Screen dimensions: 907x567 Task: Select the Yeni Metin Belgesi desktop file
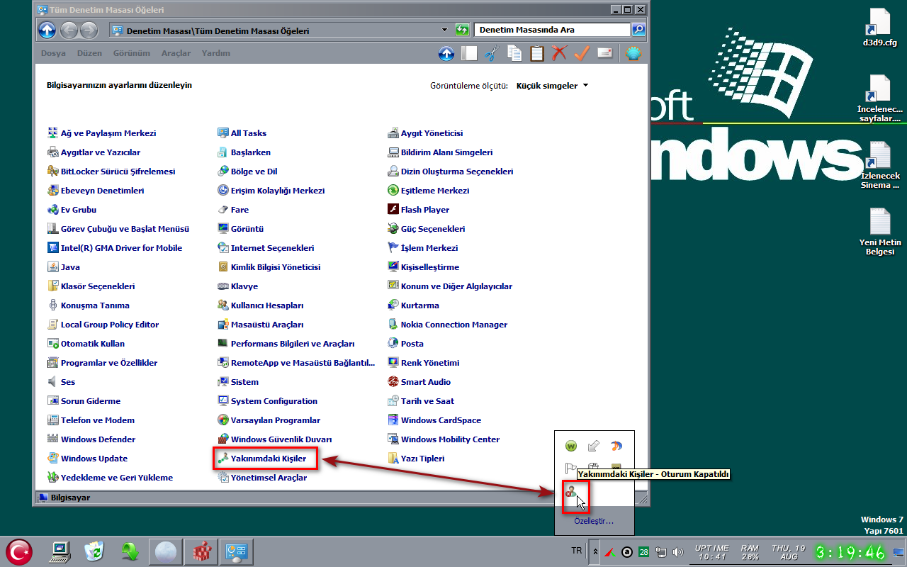point(879,232)
